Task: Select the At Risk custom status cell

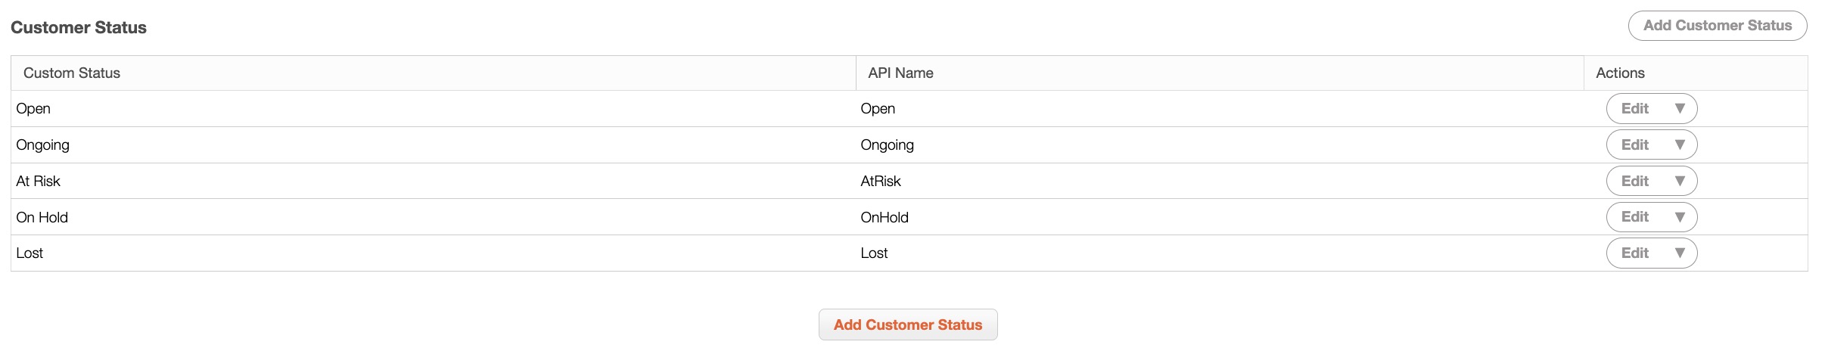Action: (x=39, y=182)
